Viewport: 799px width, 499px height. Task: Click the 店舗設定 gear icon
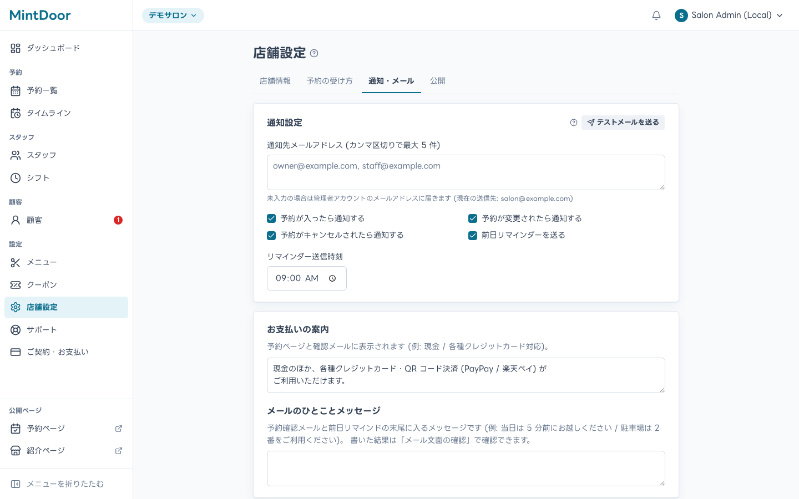pyautogui.click(x=16, y=307)
